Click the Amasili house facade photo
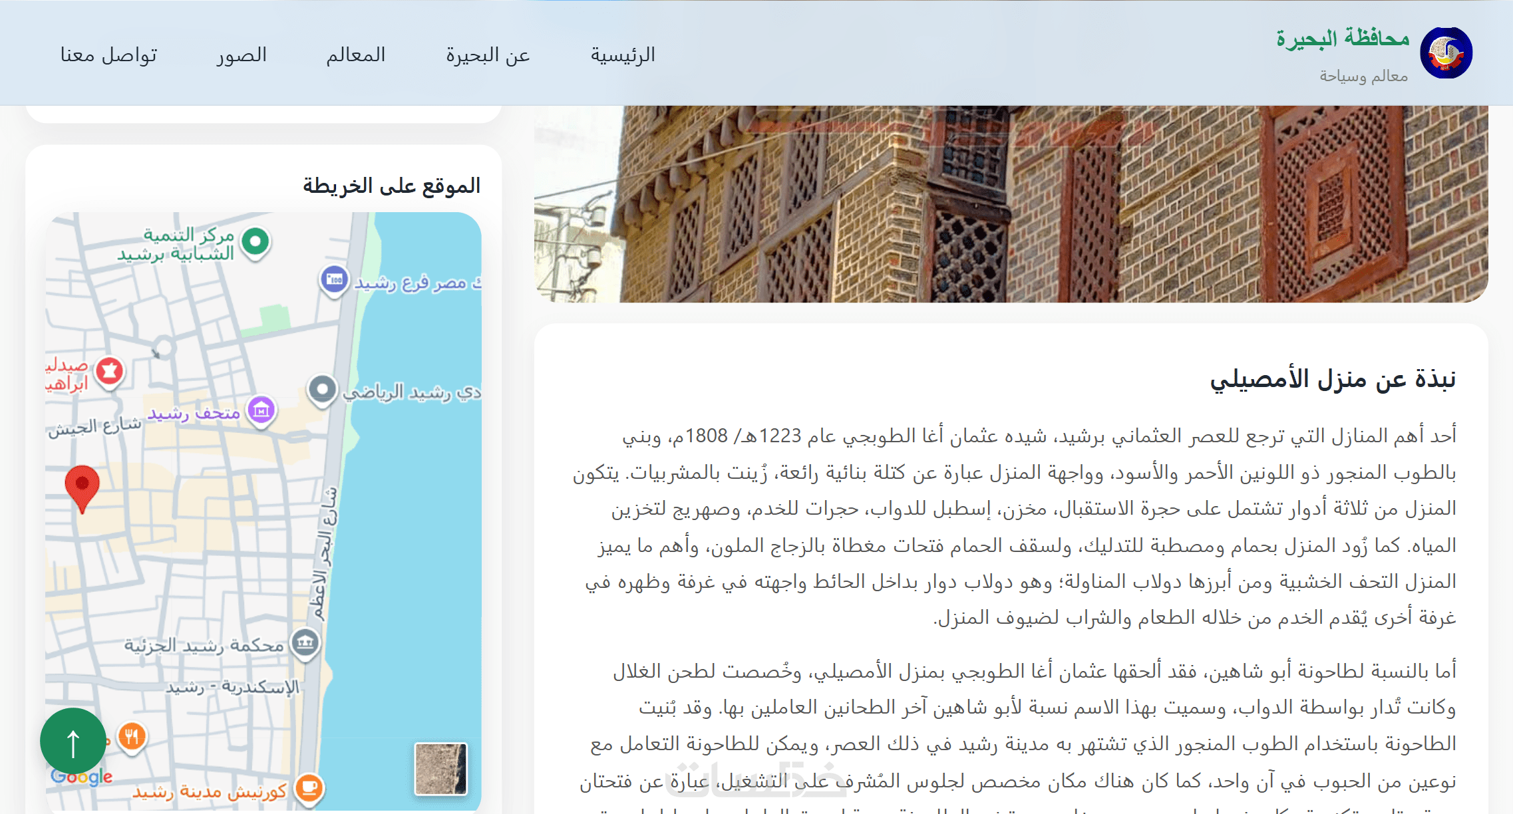This screenshot has height=814, width=1513. (1011, 203)
